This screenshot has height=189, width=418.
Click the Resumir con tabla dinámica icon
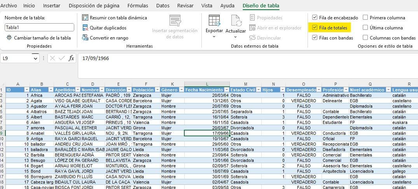point(85,18)
